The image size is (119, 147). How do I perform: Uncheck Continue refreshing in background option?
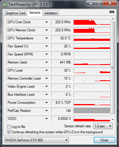click(x=9, y=132)
